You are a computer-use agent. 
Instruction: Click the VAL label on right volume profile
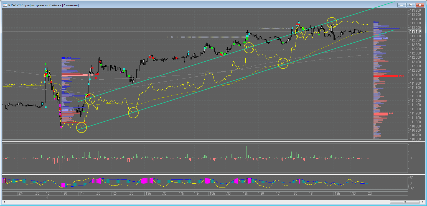[391, 113]
